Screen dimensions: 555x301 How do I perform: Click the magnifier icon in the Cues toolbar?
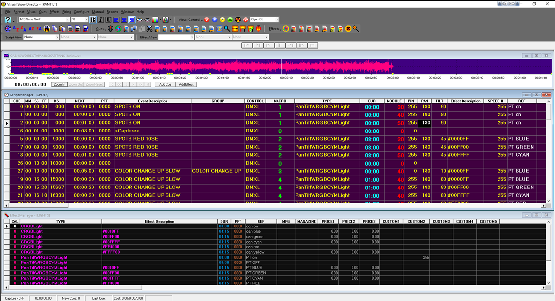click(227, 29)
